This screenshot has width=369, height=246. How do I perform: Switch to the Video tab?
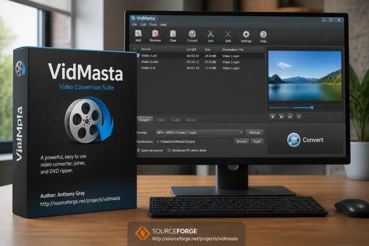click(x=161, y=120)
